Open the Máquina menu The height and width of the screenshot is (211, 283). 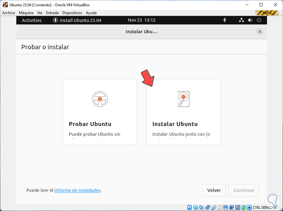pos(26,13)
